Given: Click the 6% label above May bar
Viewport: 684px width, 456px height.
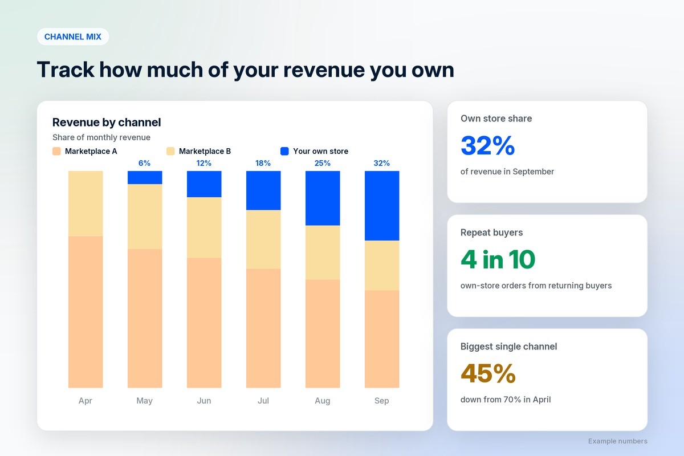Looking at the screenshot, I should [x=145, y=163].
